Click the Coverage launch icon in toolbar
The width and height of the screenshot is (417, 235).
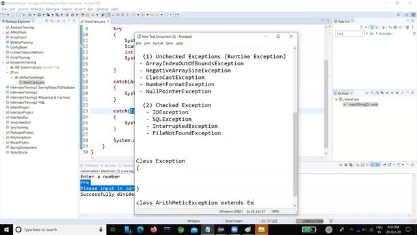48,15
